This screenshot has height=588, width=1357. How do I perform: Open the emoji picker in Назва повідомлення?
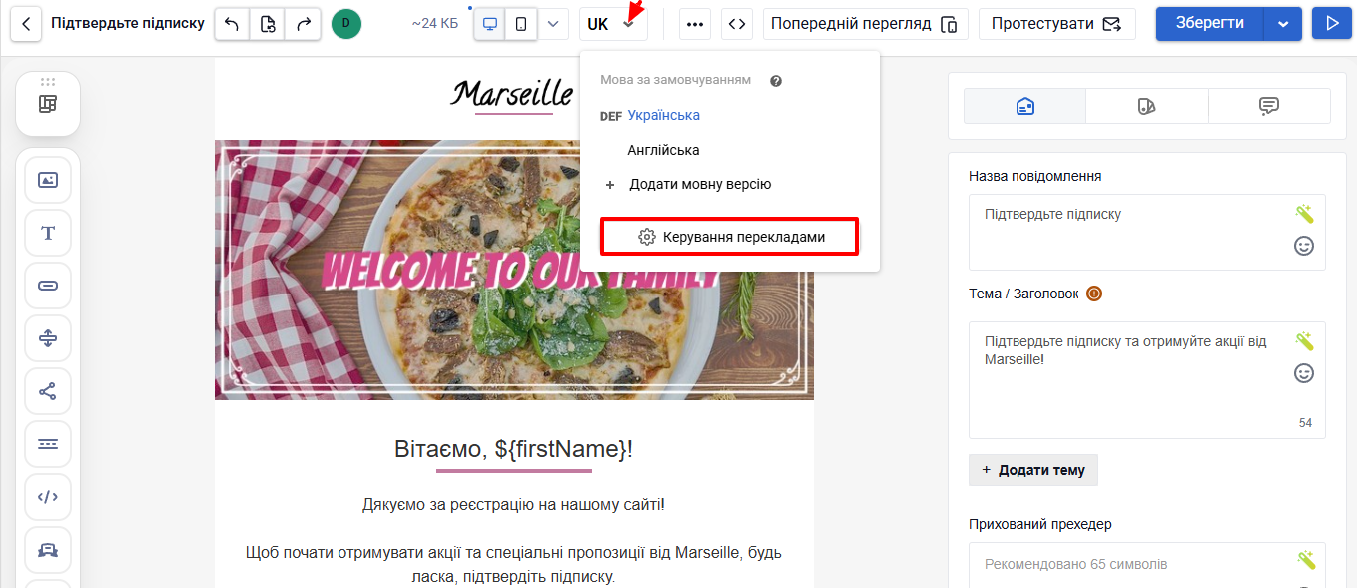click(1304, 246)
